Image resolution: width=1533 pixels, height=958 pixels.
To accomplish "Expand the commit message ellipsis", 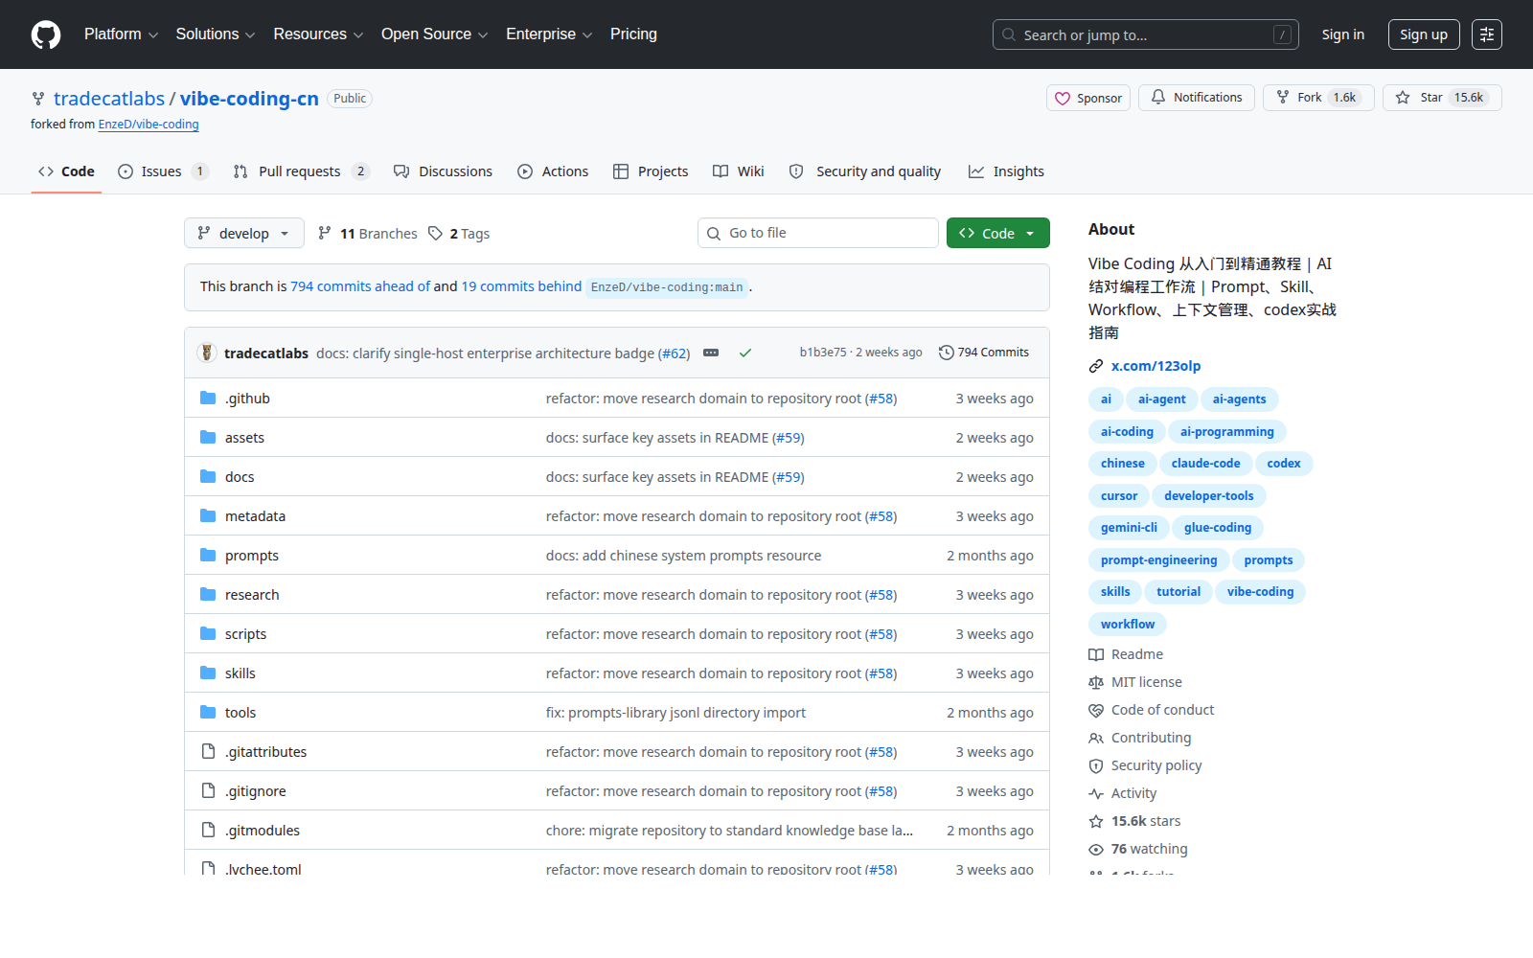I will tap(711, 353).
